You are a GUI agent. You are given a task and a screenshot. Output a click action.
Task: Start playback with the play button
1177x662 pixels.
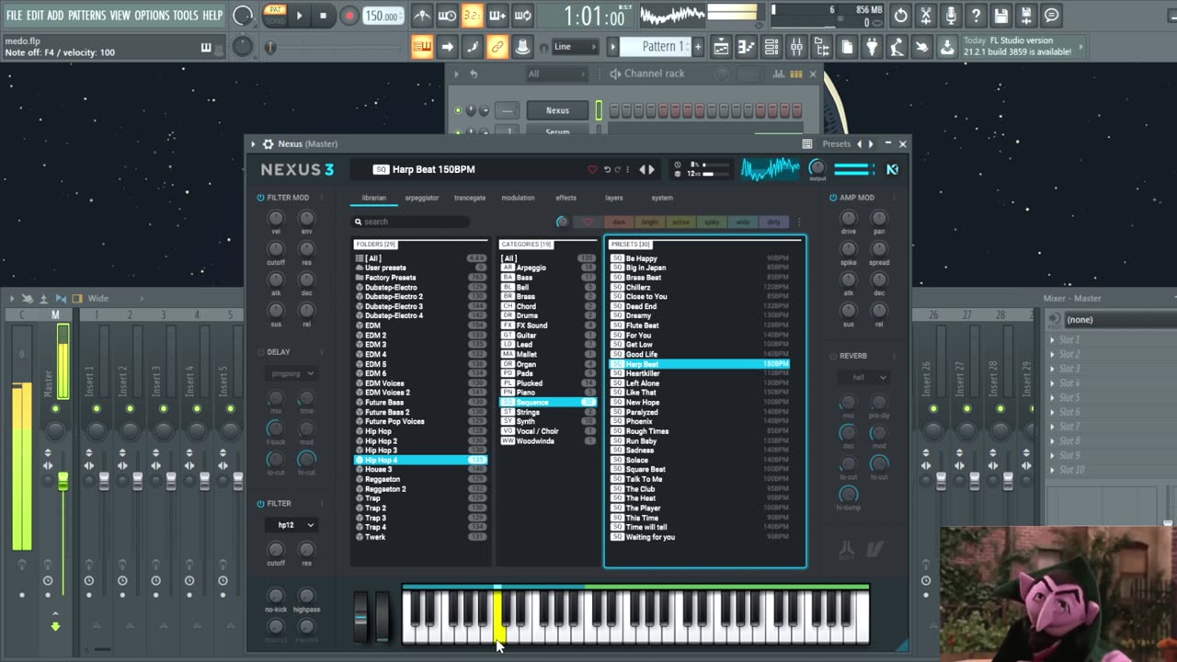[299, 16]
